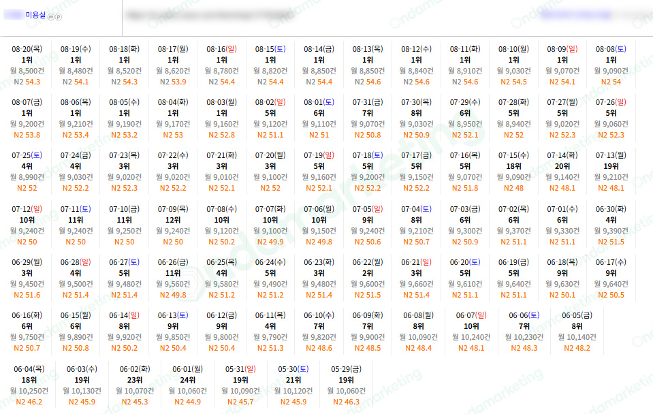Click 월 8,910건 under 08-11

click(x=465, y=71)
